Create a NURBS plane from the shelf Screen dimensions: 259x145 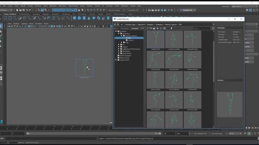[93, 18]
